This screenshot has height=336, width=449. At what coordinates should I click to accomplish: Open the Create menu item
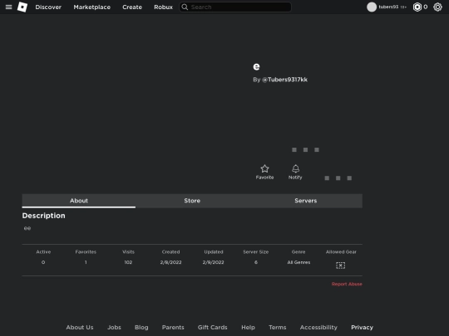coord(132,7)
